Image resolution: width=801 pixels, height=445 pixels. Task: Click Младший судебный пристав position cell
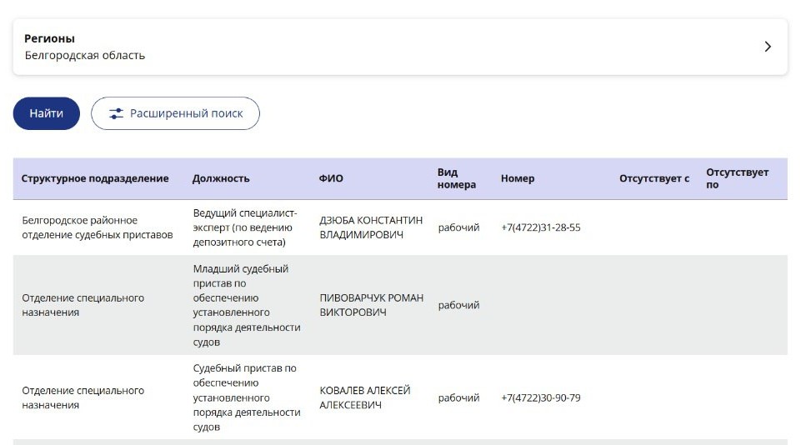[x=247, y=305]
